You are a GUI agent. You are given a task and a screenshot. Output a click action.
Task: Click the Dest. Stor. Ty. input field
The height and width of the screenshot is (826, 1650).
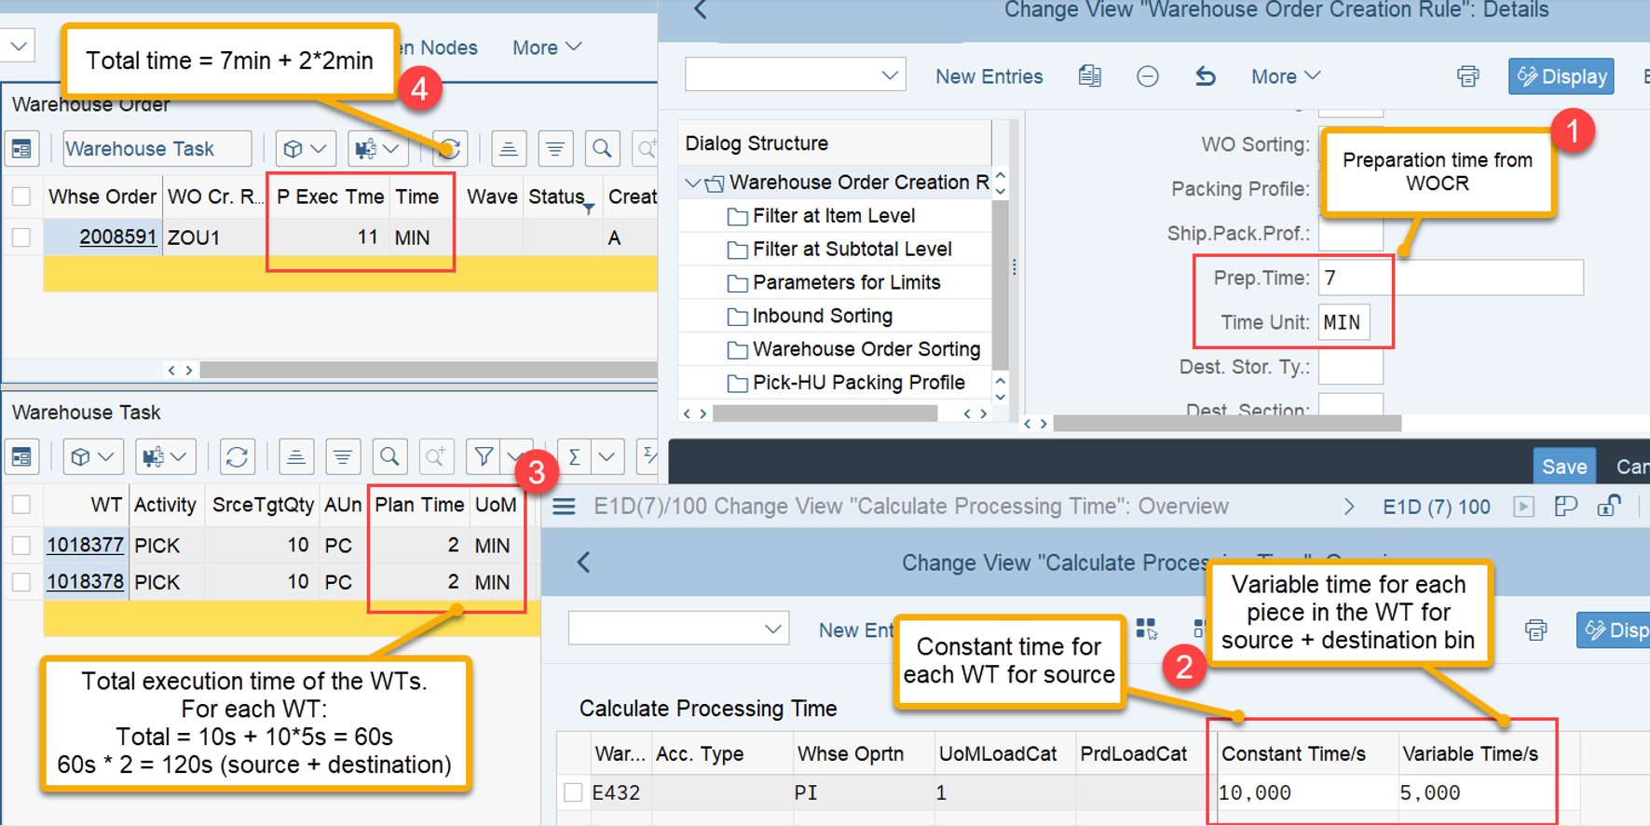pos(1350,367)
